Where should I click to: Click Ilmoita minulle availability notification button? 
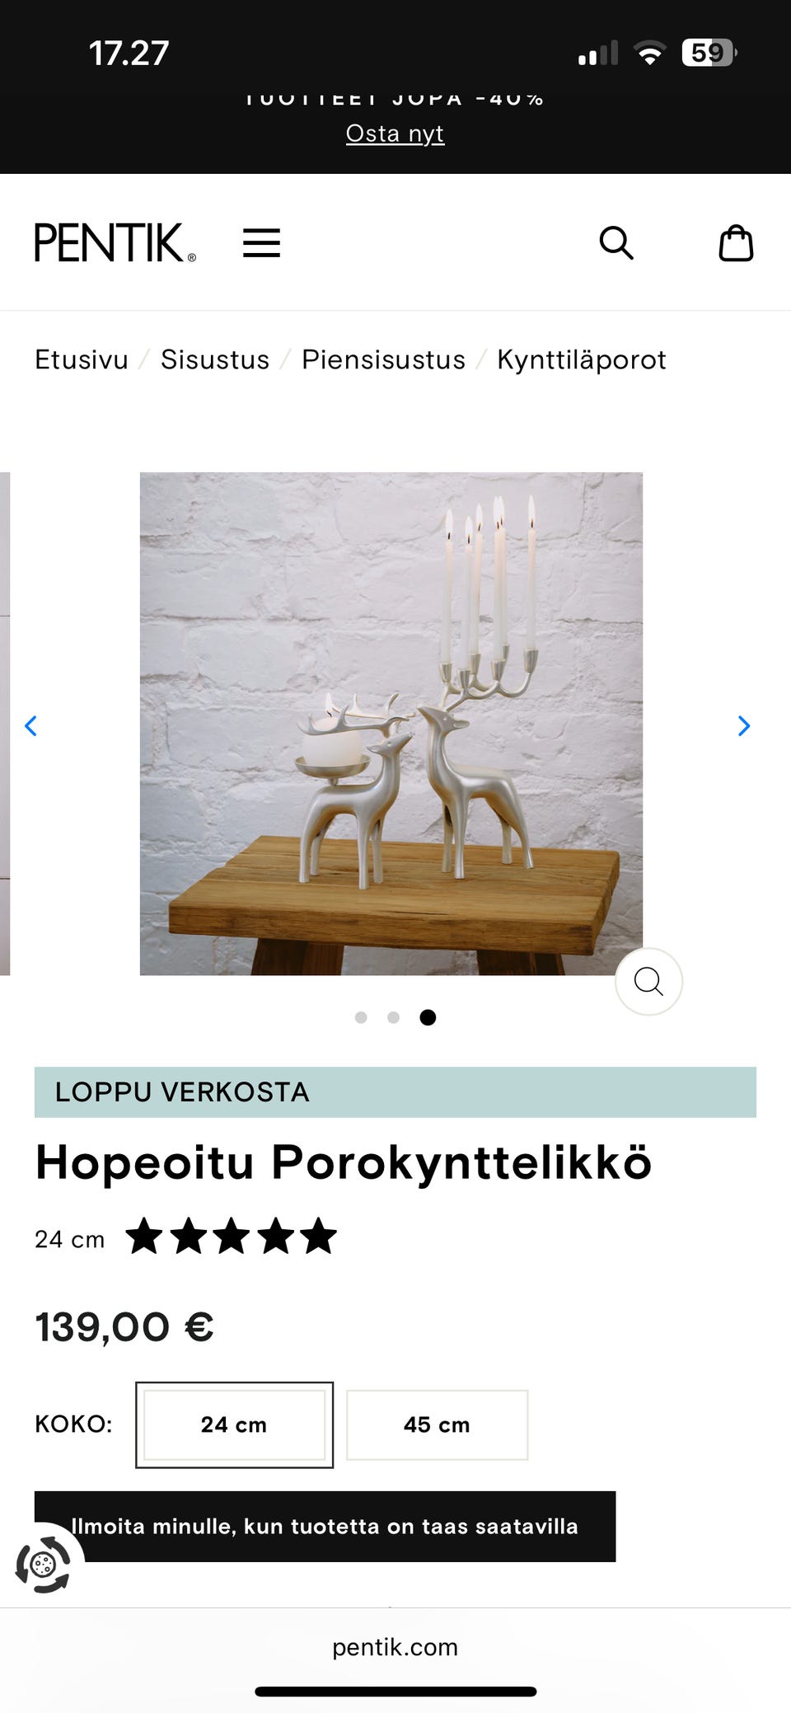(x=325, y=1526)
